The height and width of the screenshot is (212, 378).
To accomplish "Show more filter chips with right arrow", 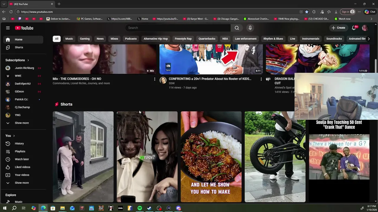I will (x=369, y=39).
